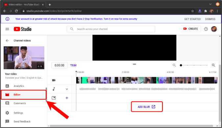
Task: Go back in the browser
Action: 5,11
